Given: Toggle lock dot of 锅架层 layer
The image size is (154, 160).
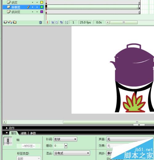Looking at the screenshot, I should [x=37, y=12].
